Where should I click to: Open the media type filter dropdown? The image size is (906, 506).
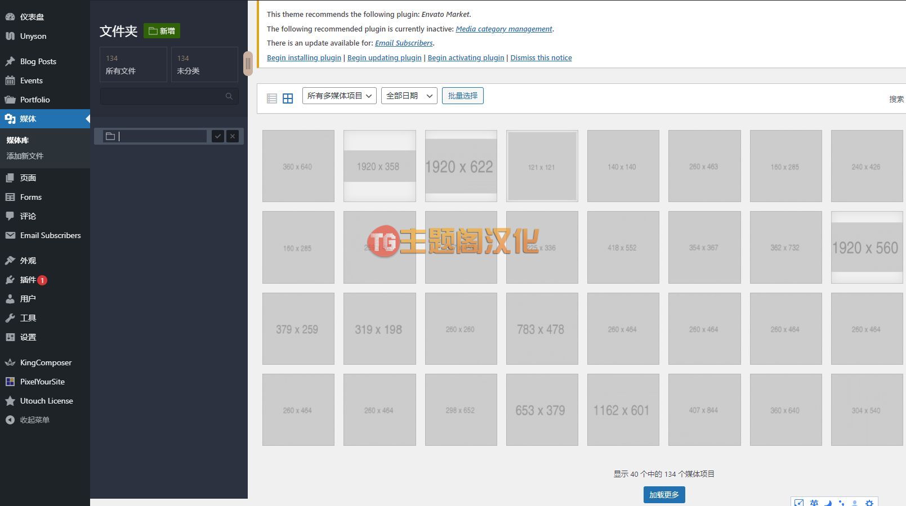pos(340,96)
